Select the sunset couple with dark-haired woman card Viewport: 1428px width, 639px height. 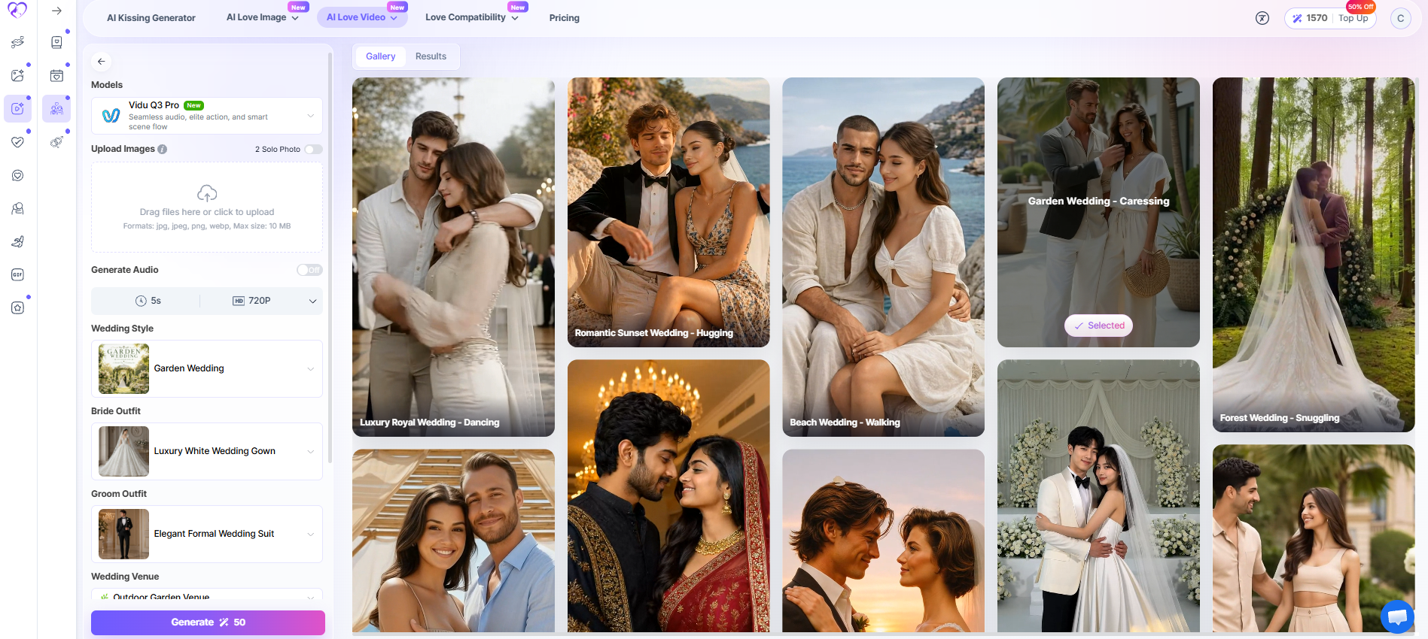[x=883, y=541]
